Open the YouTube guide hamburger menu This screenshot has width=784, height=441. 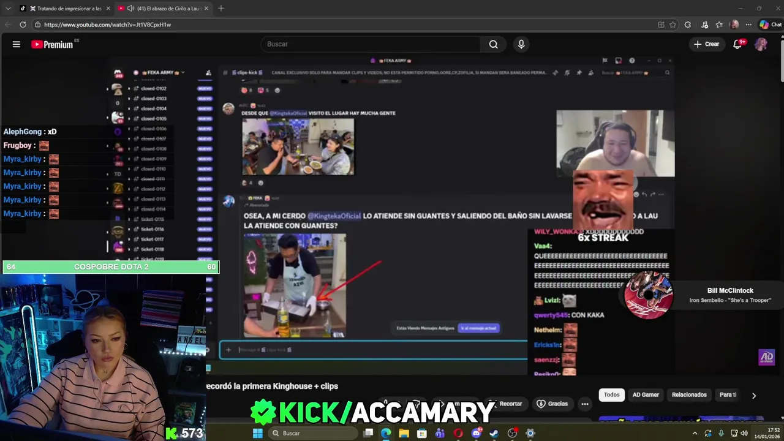click(x=17, y=44)
